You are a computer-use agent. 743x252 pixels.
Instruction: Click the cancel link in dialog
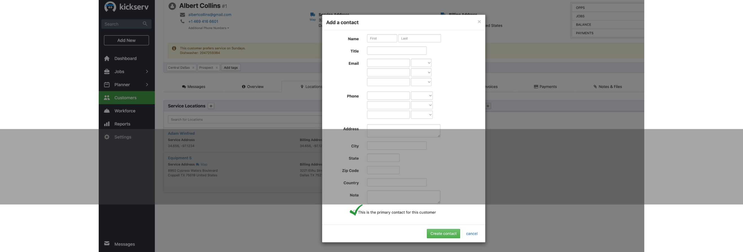(x=472, y=233)
